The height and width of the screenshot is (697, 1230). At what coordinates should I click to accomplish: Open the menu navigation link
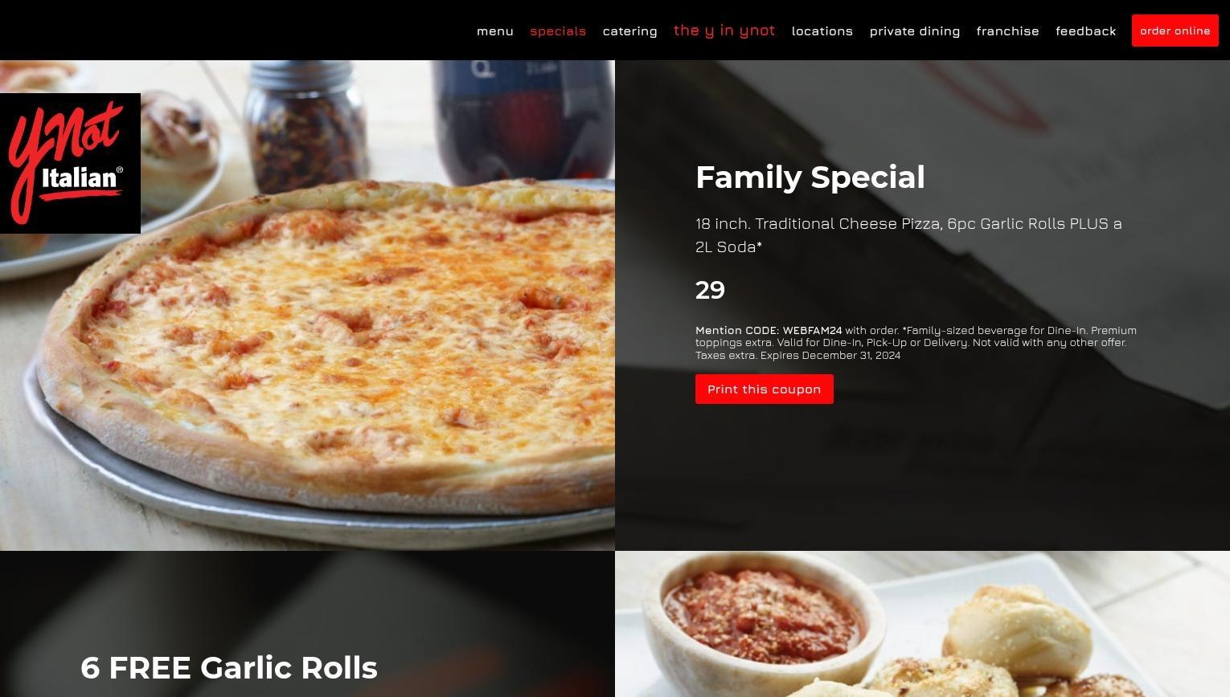(495, 31)
